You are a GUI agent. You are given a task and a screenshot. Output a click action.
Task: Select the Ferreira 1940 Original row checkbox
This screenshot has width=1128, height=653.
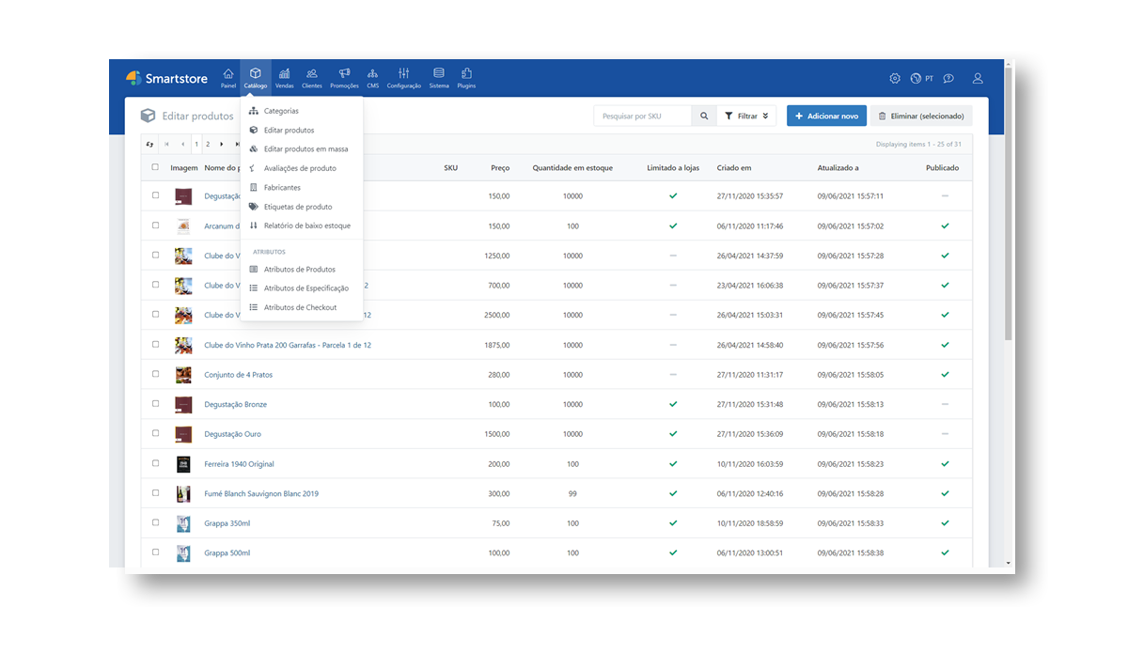pos(156,463)
